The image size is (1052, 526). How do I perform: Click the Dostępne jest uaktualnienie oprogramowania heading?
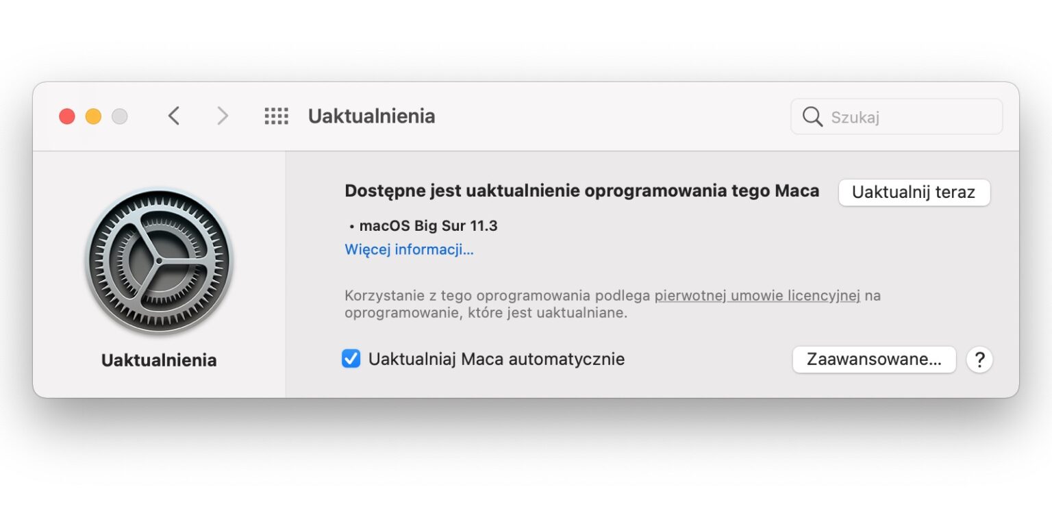[x=581, y=191]
